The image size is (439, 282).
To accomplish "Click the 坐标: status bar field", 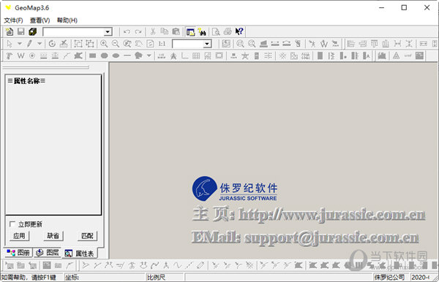I will [x=105, y=277].
